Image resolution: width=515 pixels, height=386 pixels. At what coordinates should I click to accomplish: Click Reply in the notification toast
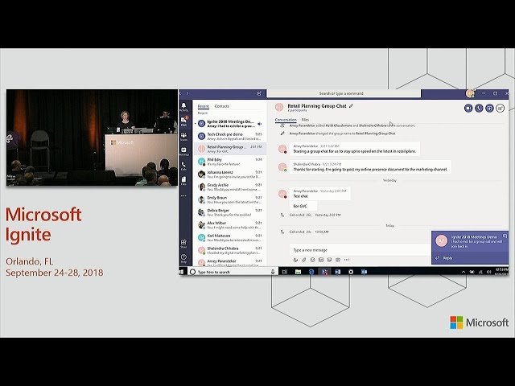pyautogui.click(x=444, y=258)
